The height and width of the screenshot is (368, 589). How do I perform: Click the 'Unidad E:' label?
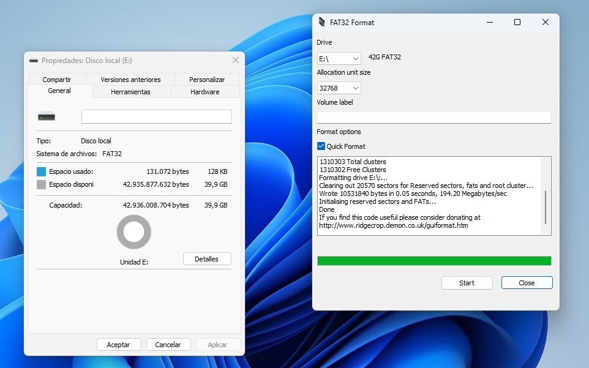coord(134,262)
